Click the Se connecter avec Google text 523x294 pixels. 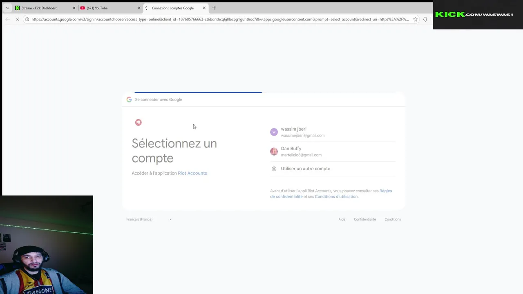pyautogui.click(x=159, y=100)
